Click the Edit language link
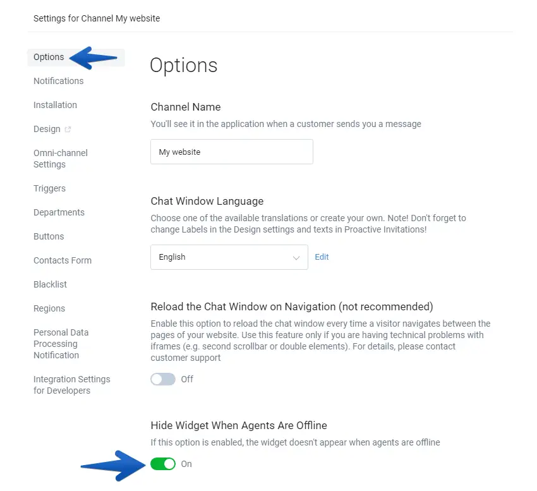This screenshot has height=491, width=537. click(x=322, y=257)
